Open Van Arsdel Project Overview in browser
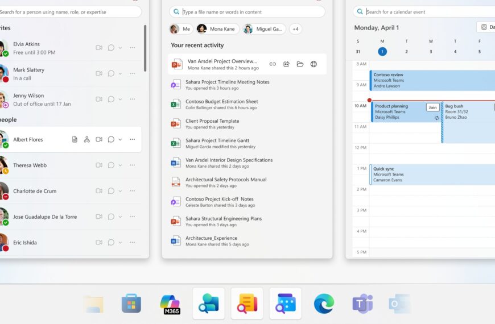 point(313,64)
